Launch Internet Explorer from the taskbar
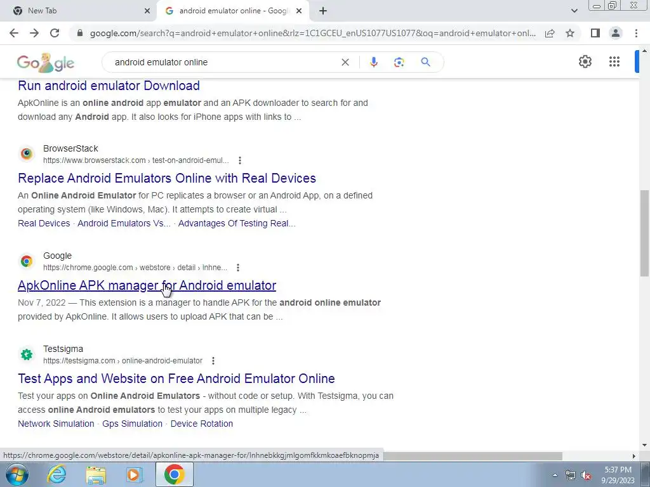Image resolution: width=650 pixels, height=487 pixels. 56,474
